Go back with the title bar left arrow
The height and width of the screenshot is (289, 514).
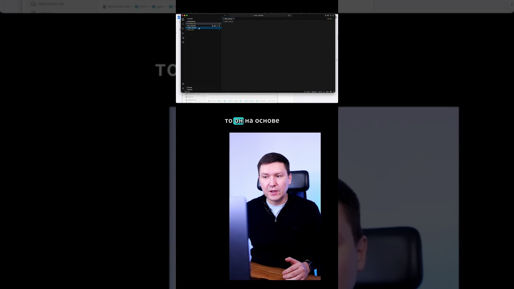[x=225, y=15]
